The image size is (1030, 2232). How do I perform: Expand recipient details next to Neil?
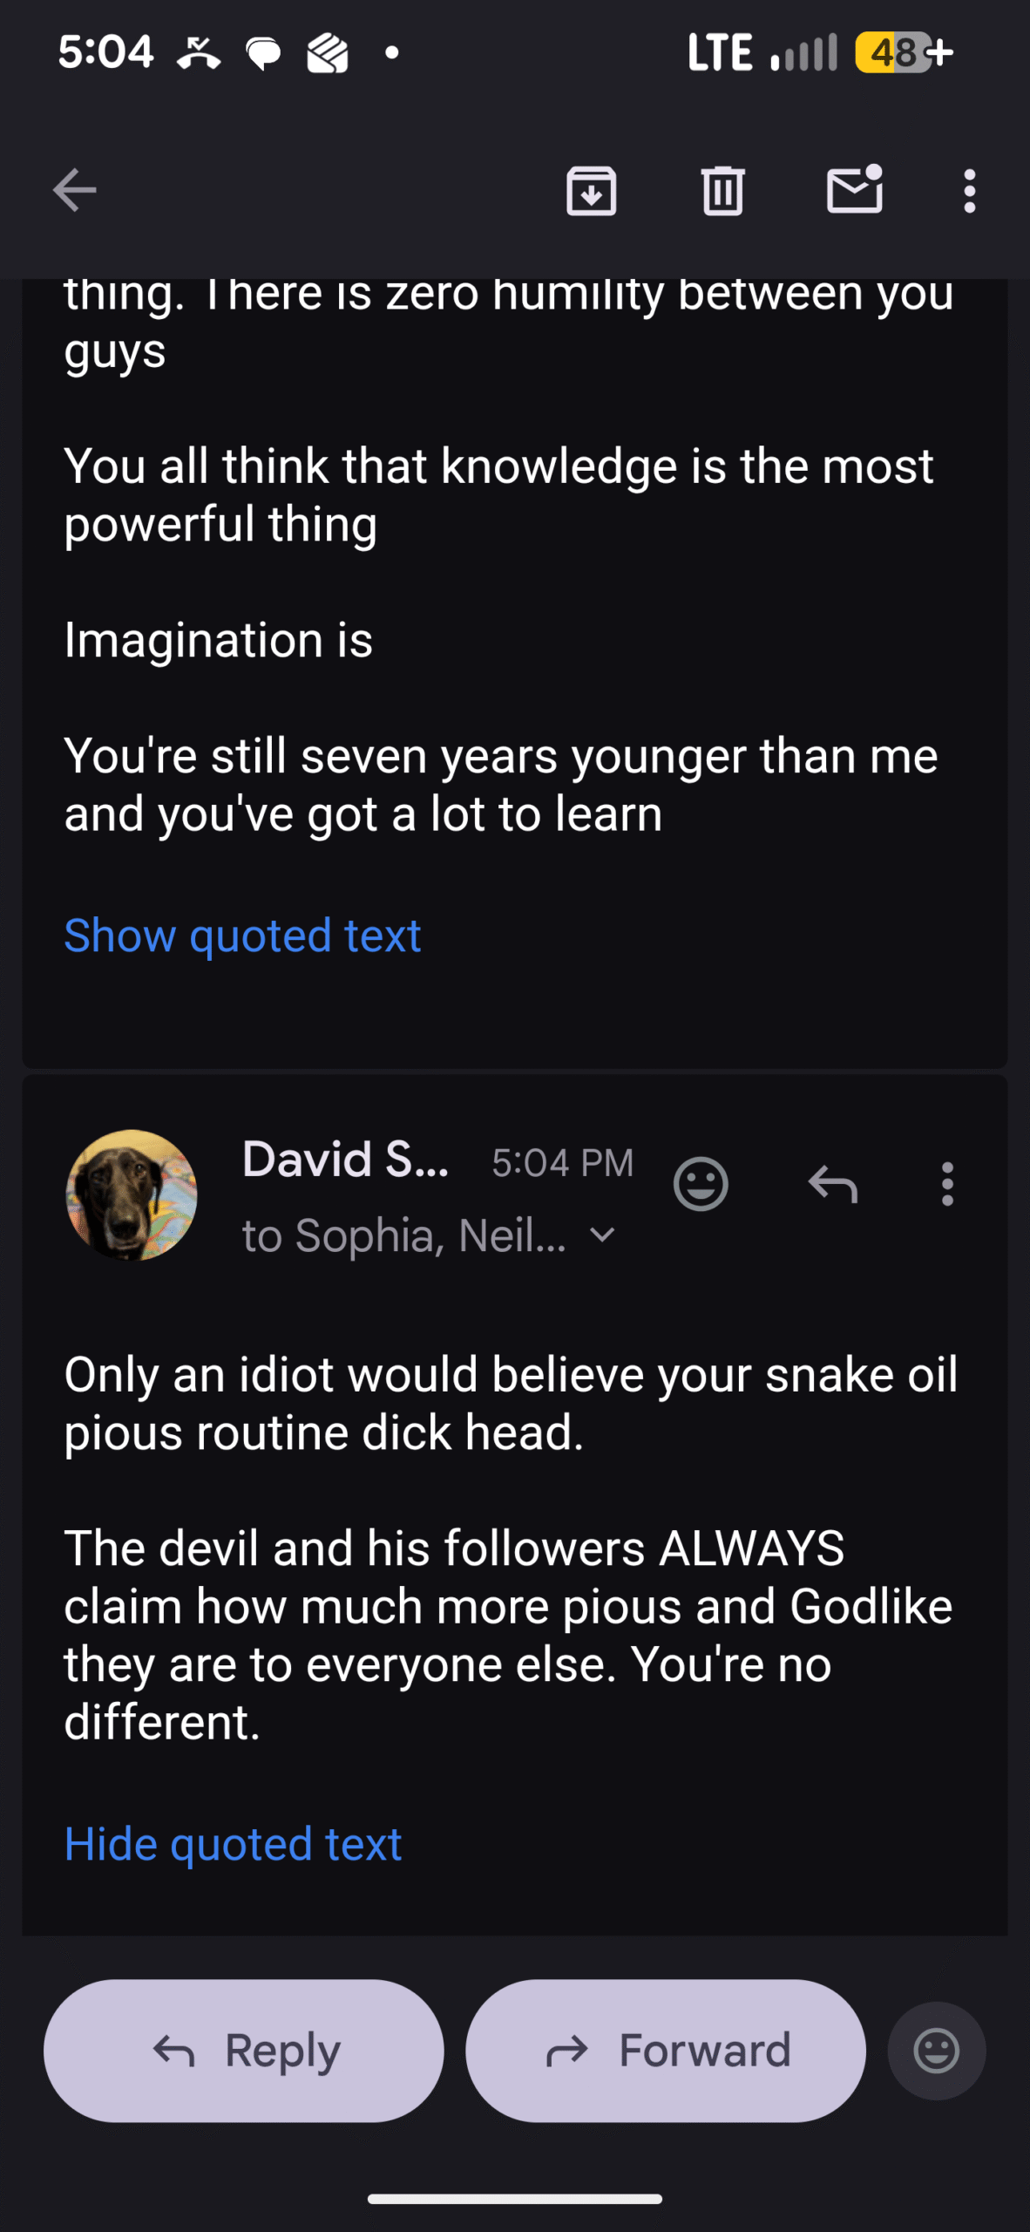pyautogui.click(x=602, y=1235)
